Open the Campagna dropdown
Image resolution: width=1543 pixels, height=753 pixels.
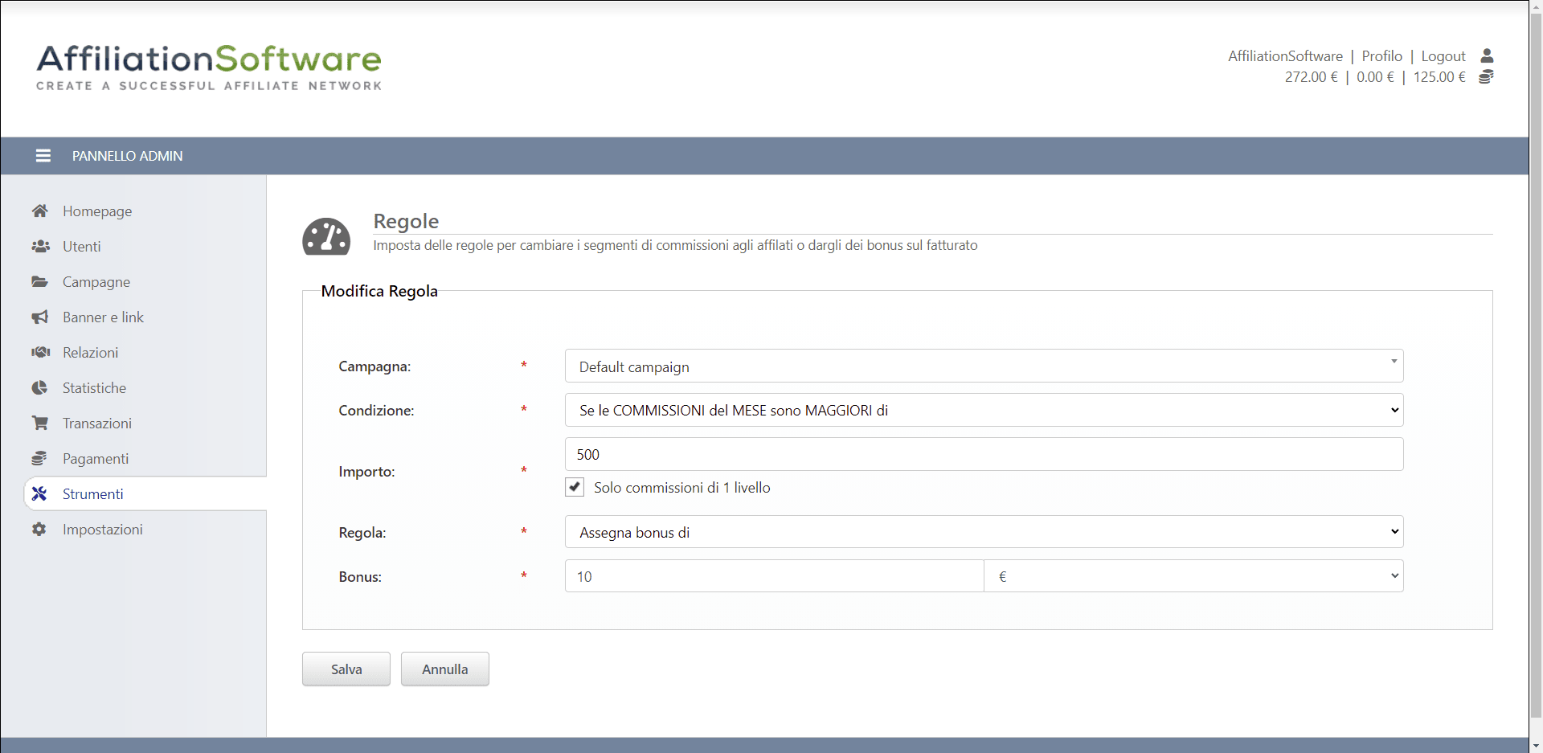(x=984, y=366)
